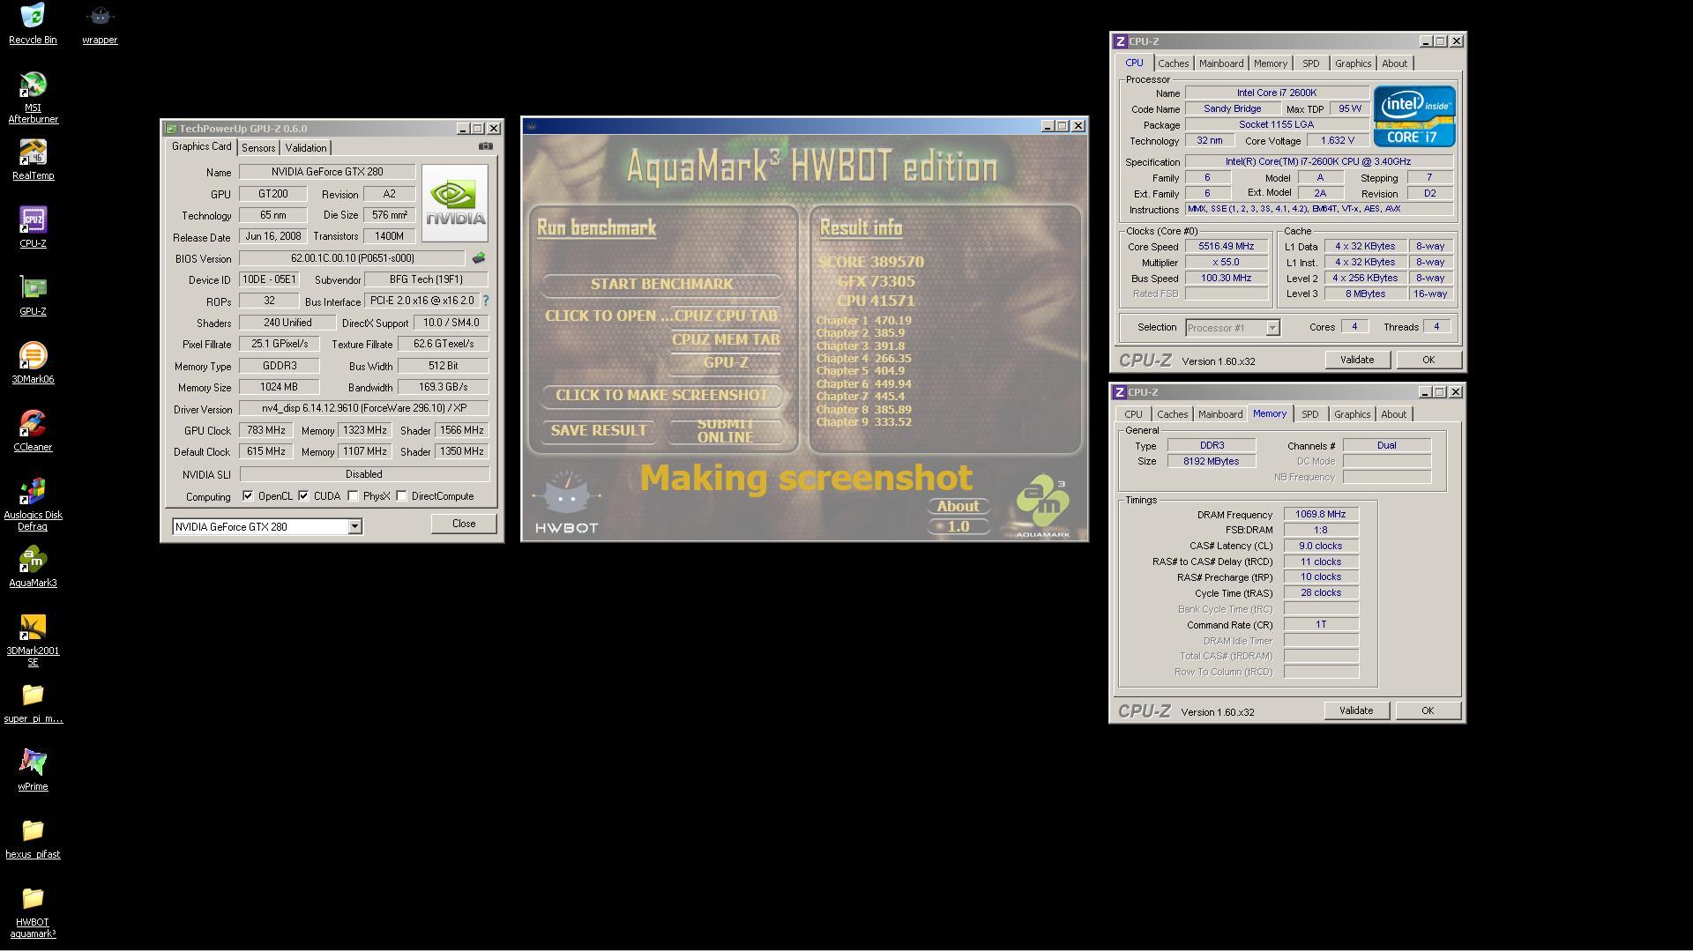
Task: Switch to CPU tab in lower CPU-Z window
Action: tap(1133, 414)
